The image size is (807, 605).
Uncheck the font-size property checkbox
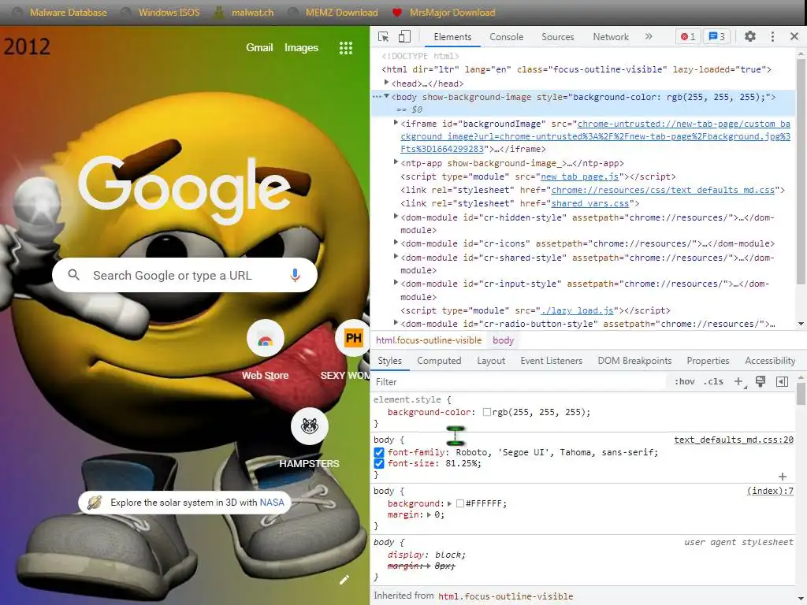(379, 463)
